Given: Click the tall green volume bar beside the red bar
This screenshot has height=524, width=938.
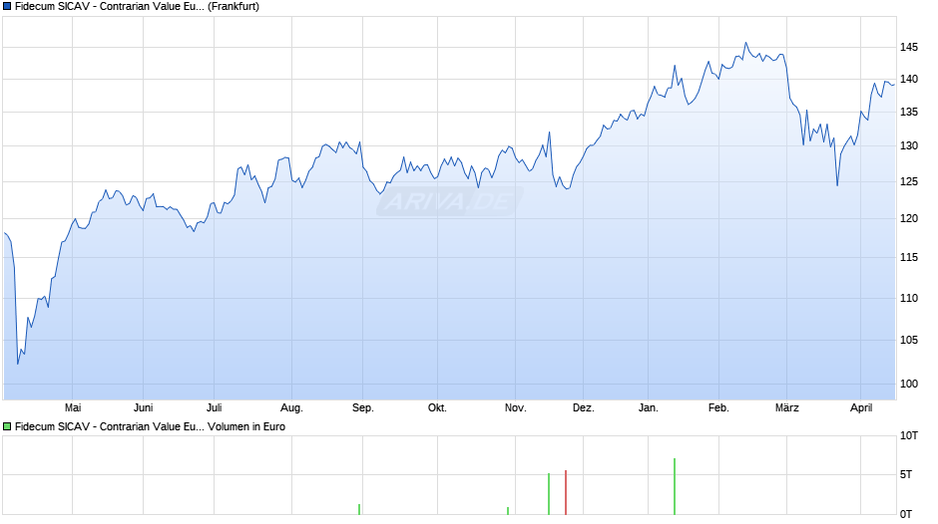Looking at the screenshot, I should point(549,493).
